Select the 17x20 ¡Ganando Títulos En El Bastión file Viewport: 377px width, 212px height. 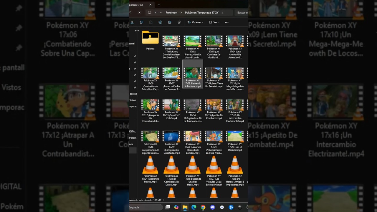coord(193,142)
